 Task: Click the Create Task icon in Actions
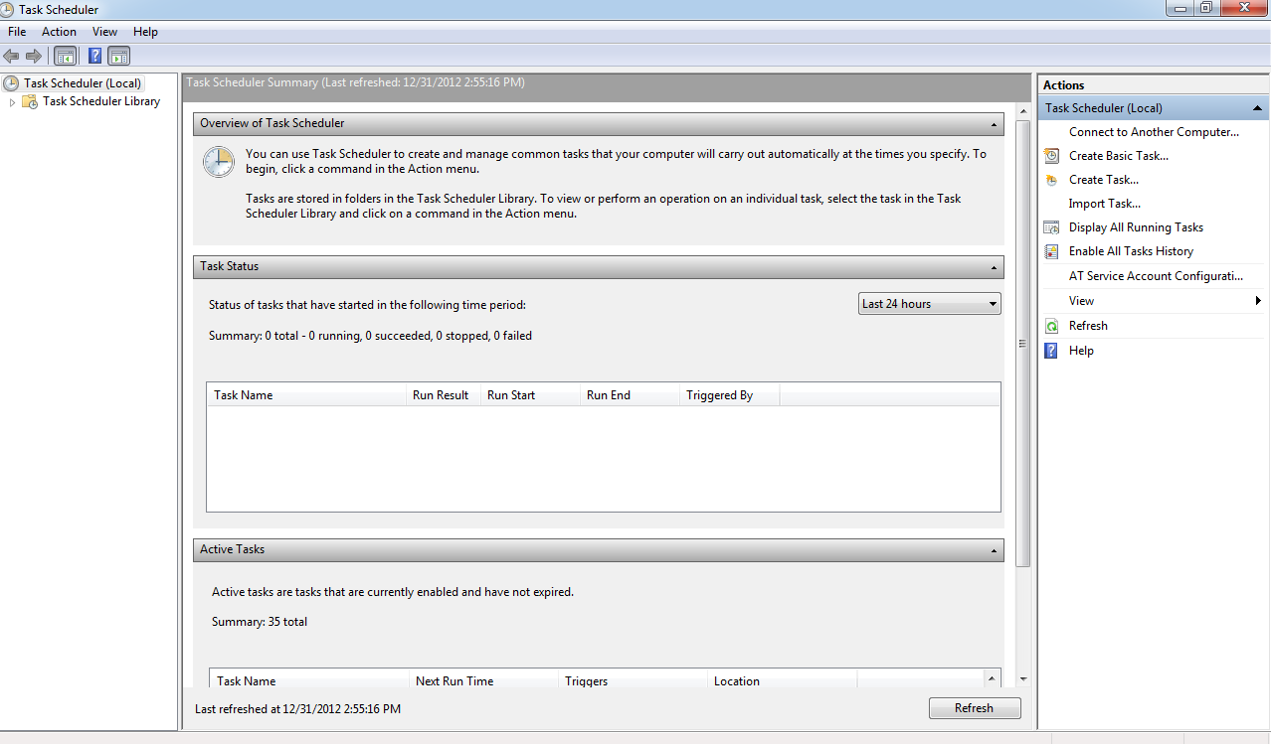point(1051,180)
